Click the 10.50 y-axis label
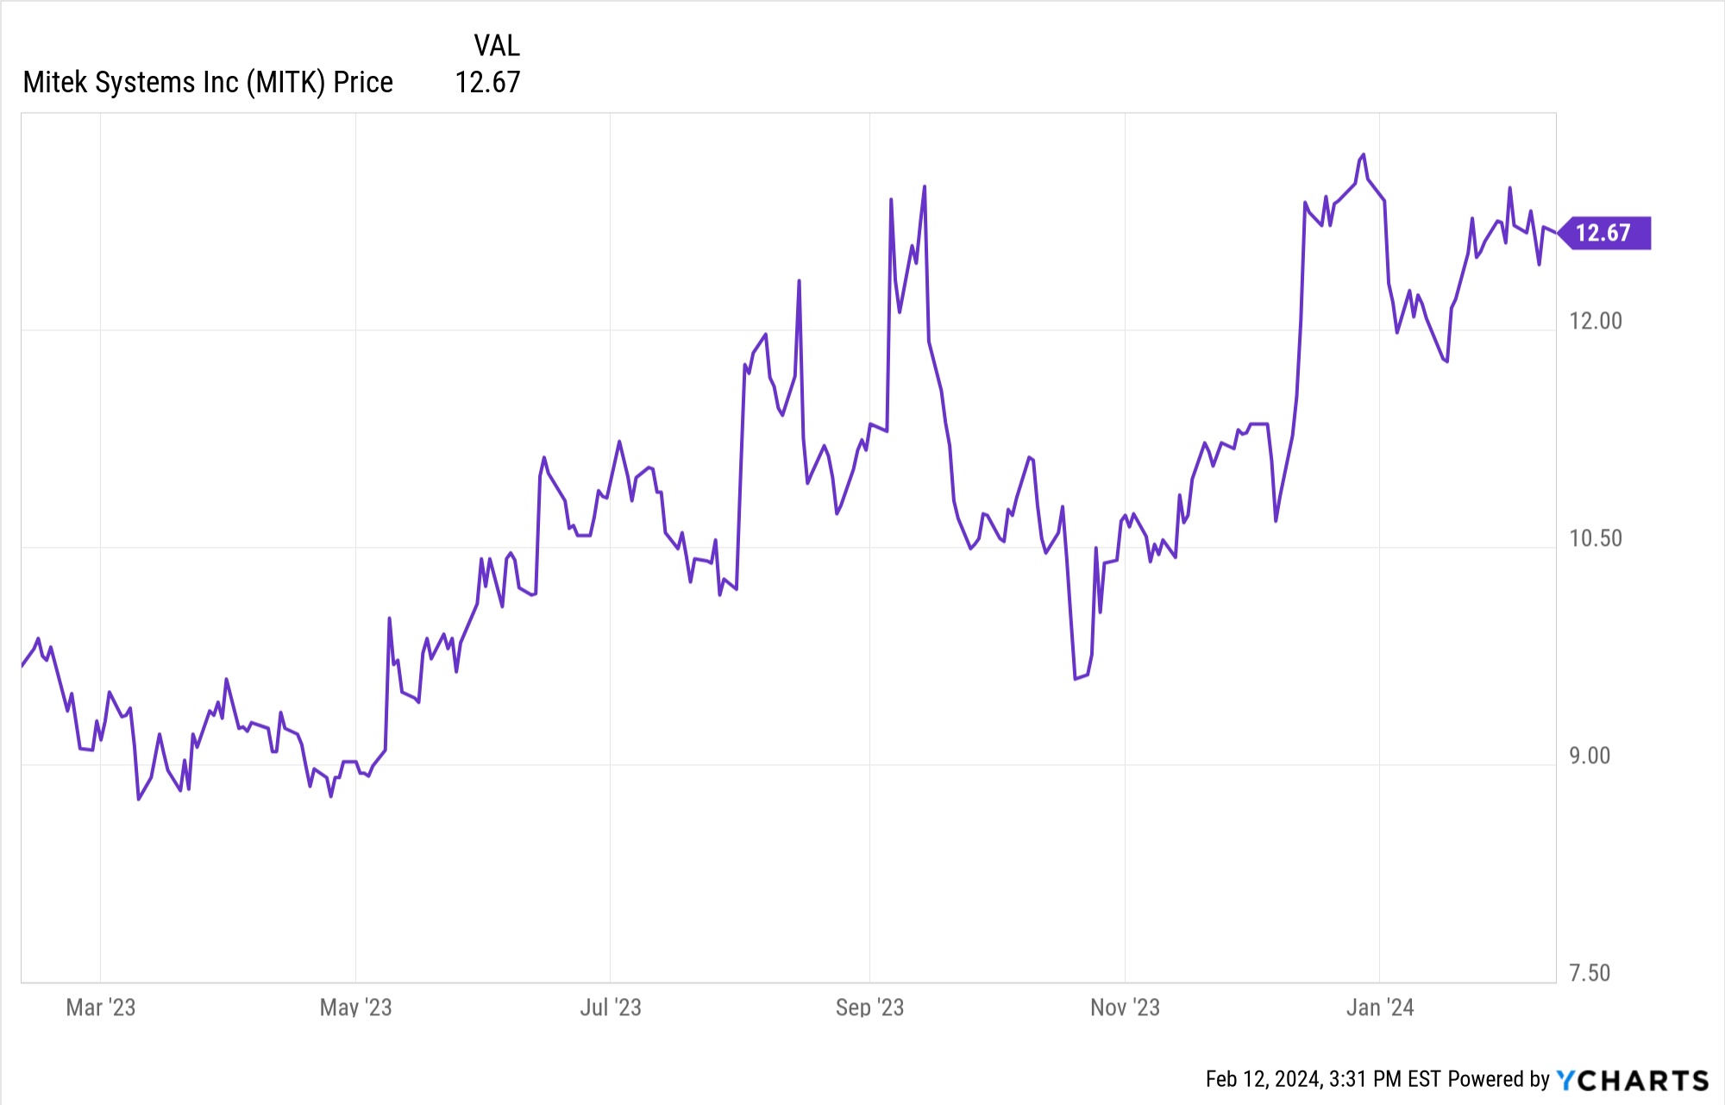The image size is (1725, 1105). (x=1596, y=538)
